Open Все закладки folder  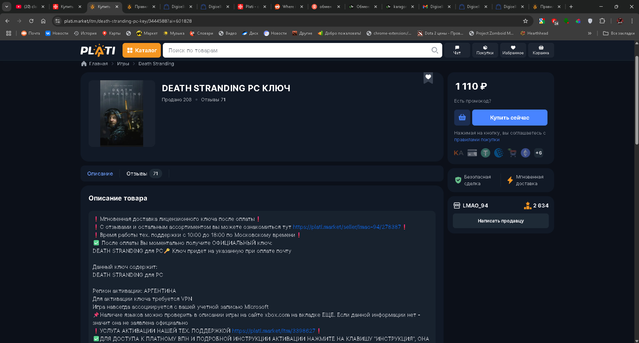click(619, 33)
